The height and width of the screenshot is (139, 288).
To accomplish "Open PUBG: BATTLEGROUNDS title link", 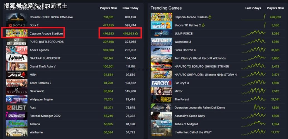I will 47,42.
